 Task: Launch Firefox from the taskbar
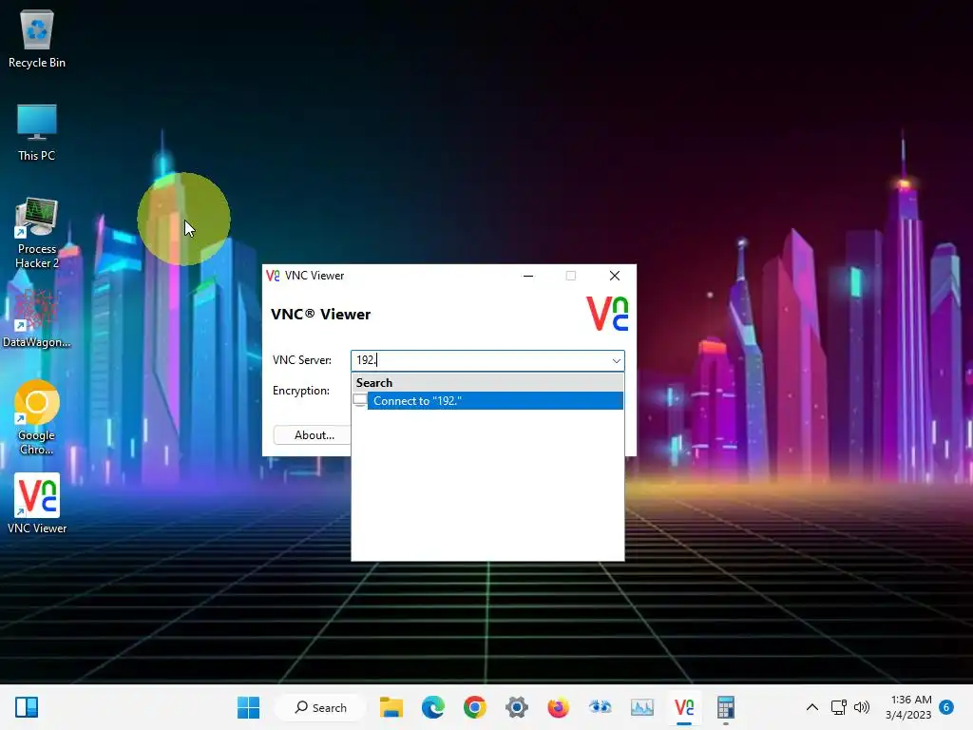click(558, 707)
